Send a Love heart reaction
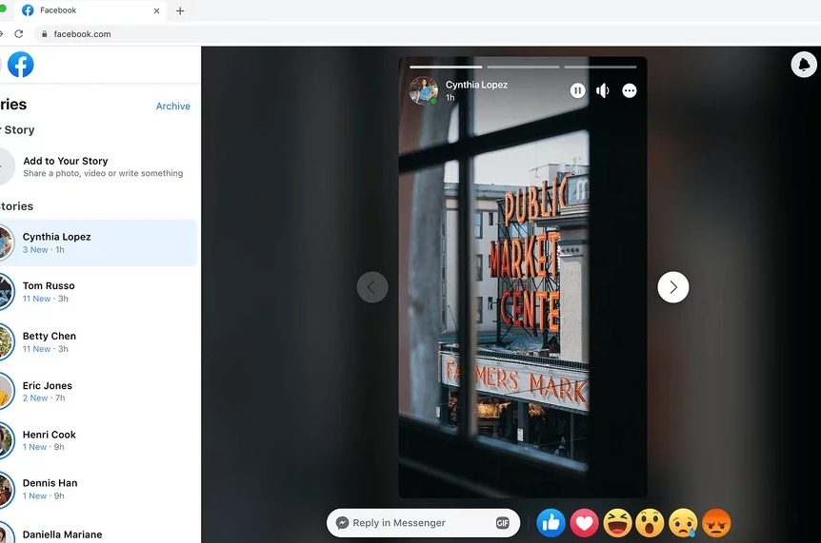Image resolution: width=821 pixels, height=543 pixels. point(584,522)
